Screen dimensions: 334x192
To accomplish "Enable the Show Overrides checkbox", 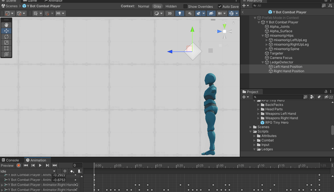I will (185, 6).
